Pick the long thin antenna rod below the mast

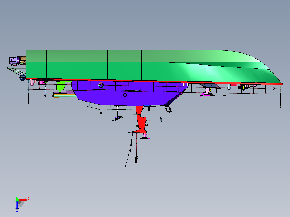click(x=136, y=148)
